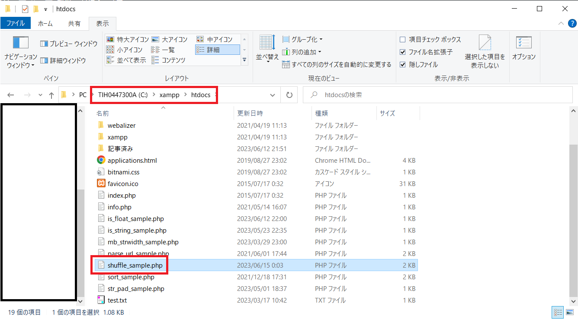578x319 pixels.
Task: Open the Group by (グループ化) dropdown
Action: [303, 40]
